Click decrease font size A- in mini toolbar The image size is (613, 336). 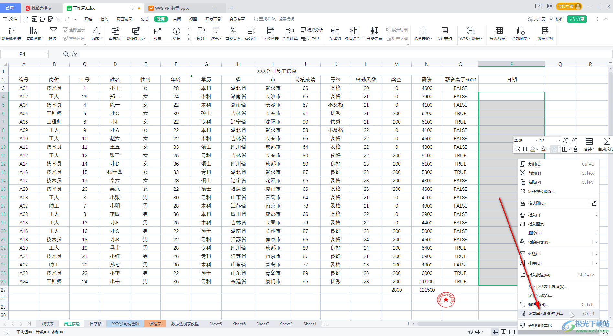click(574, 140)
